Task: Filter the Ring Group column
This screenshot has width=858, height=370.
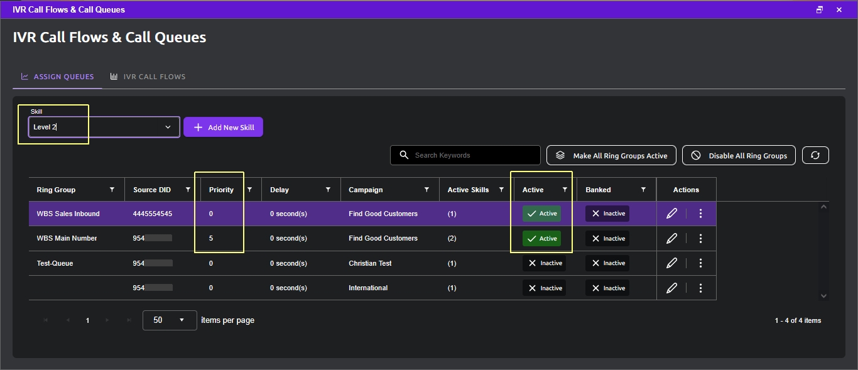Action: [112, 190]
